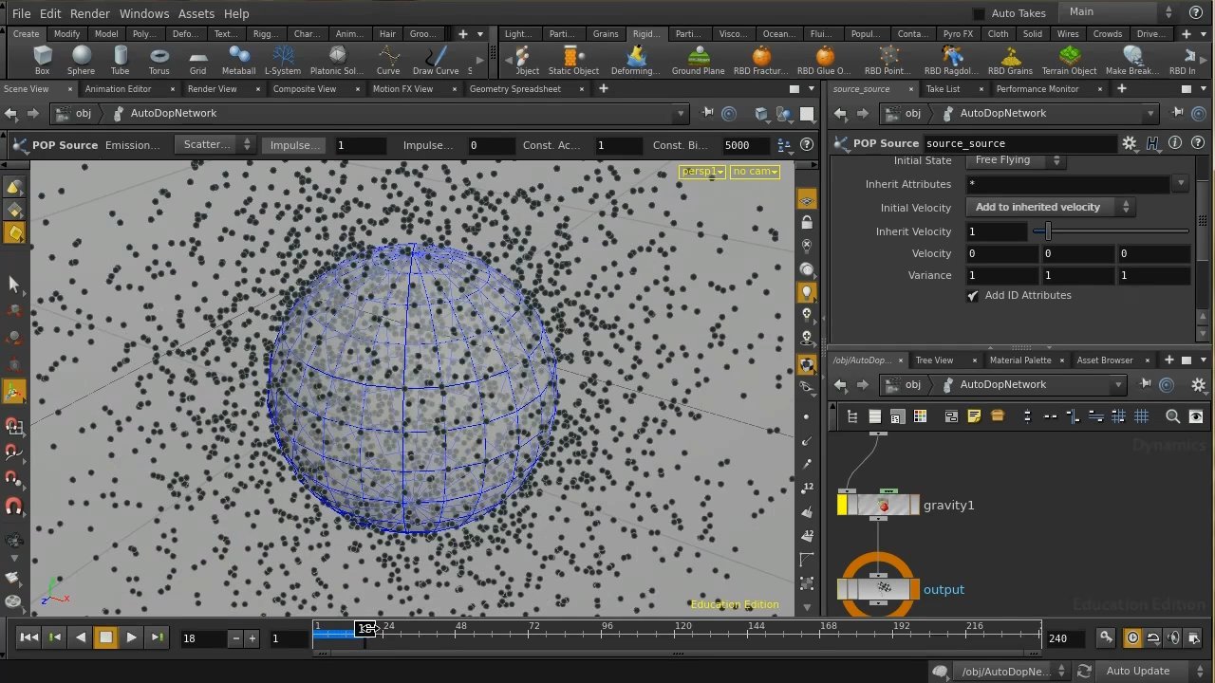Open the Add to inherited velocity dropdown
This screenshot has height=683, width=1215.
1048,206
